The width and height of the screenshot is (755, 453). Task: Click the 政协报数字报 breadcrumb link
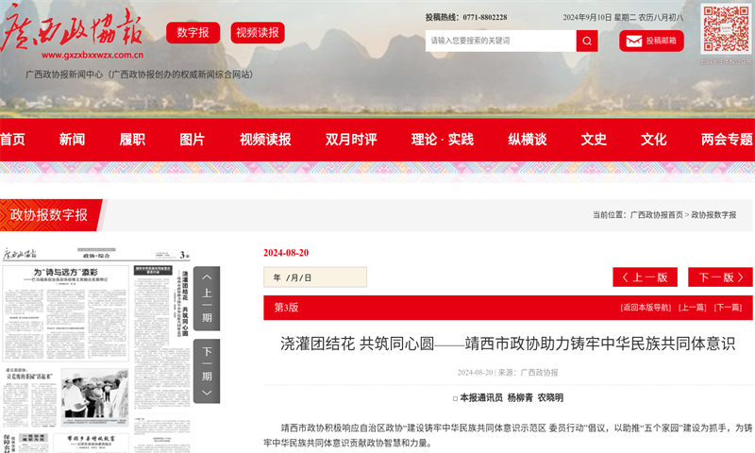713,215
